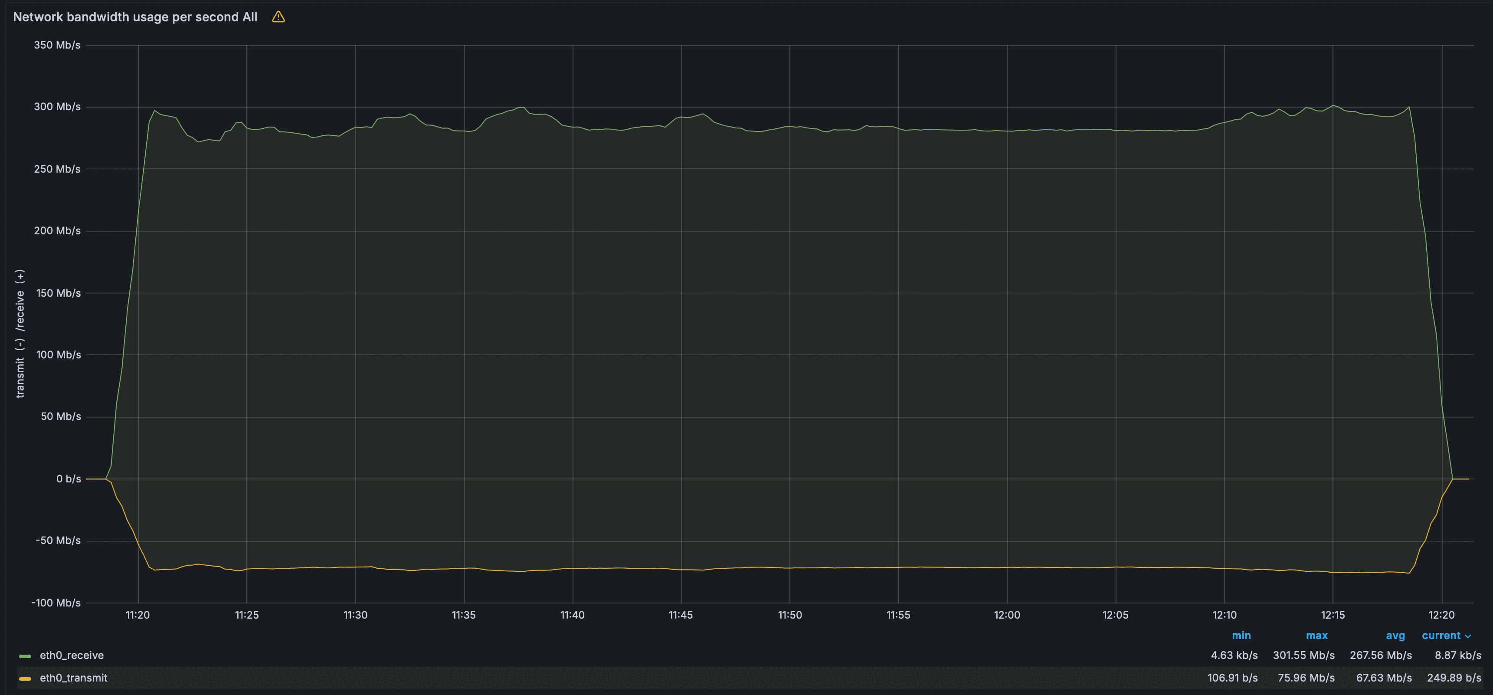The image size is (1493, 695).
Task: Toggle eth0_receive series visibility in legend
Action: [71, 656]
